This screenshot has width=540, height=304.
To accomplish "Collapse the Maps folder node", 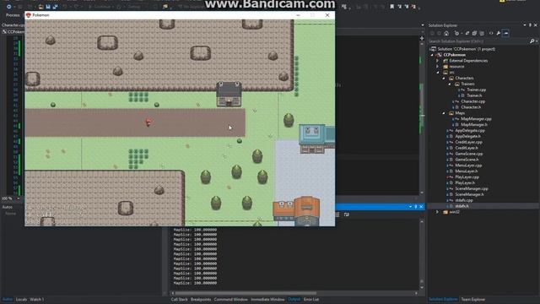I will (x=444, y=113).
